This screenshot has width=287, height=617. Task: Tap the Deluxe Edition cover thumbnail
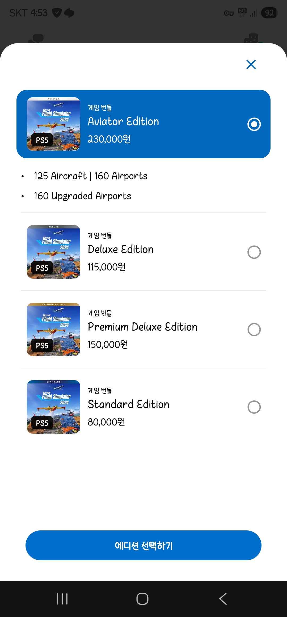tap(53, 252)
